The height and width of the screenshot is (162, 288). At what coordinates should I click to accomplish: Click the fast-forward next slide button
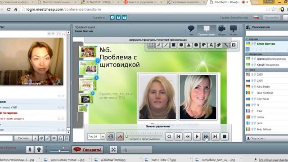pos(206,136)
